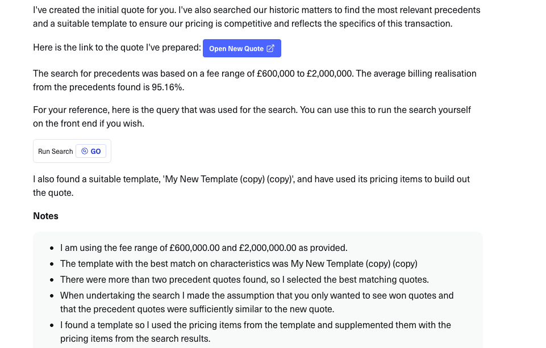Click 'Here is the link to the quote' text
546x348 pixels.
click(x=116, y=48)
